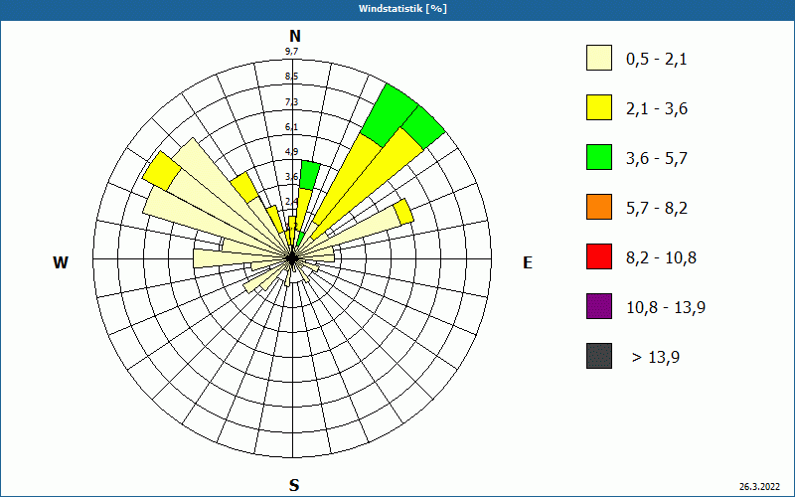Click the red 8,2 - 10,8 legend swatch
795x497 pixels.
(599, 256)
